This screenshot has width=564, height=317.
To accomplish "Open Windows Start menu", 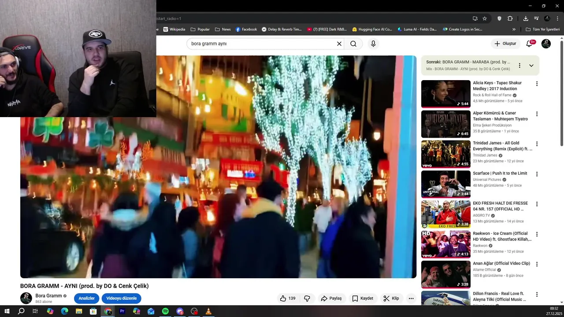I will [x=7, y=311].
